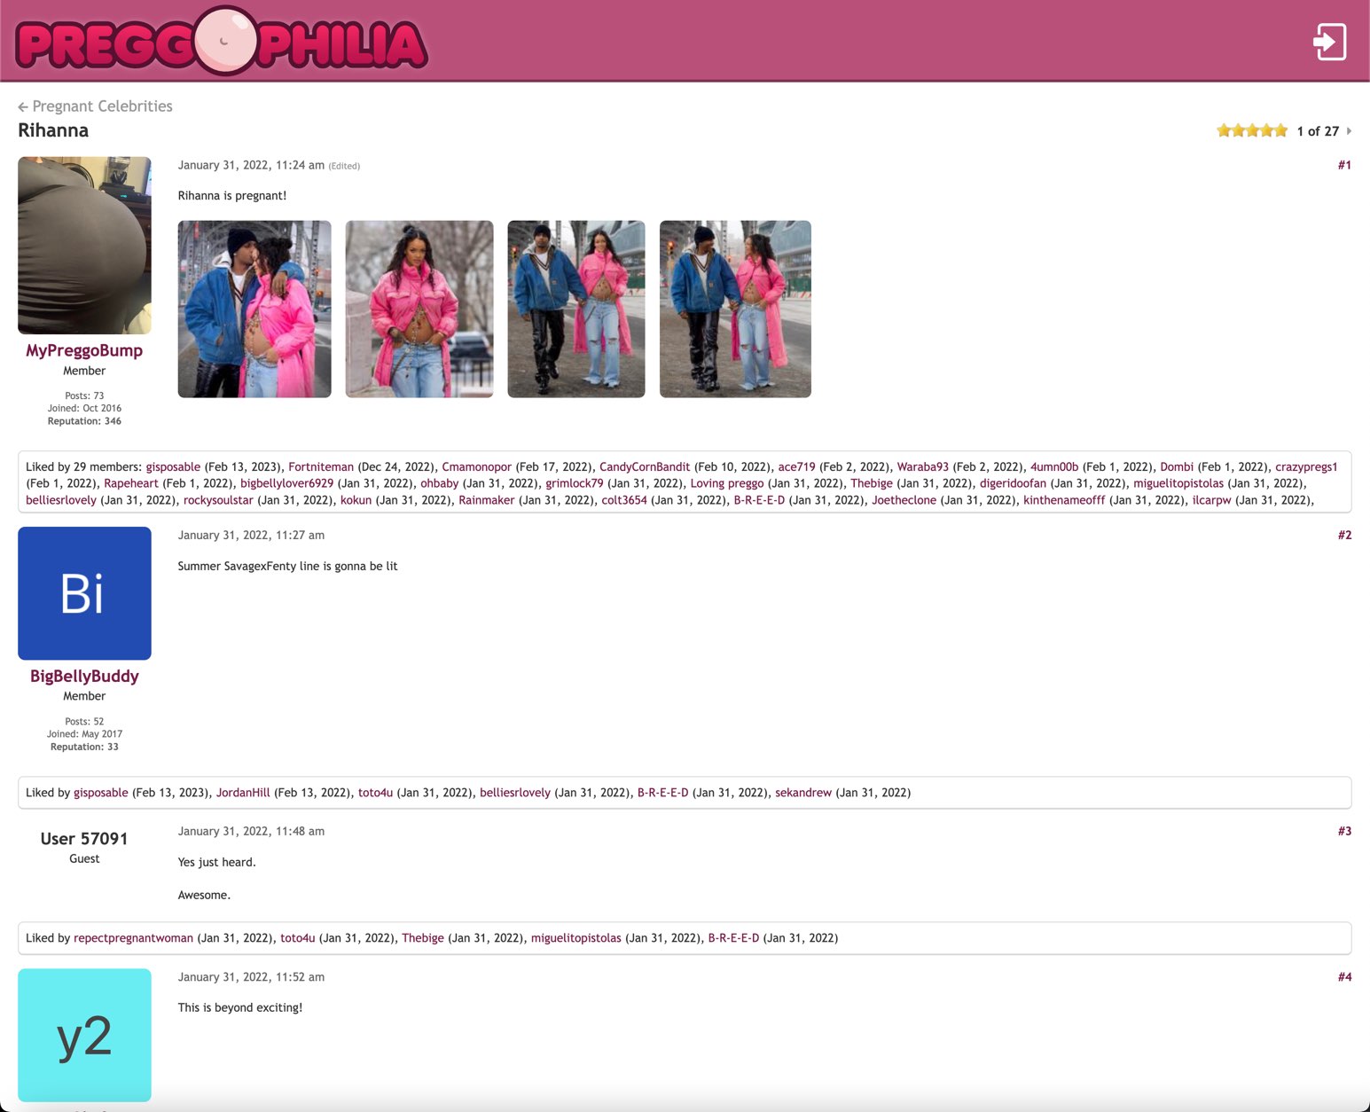This screenshot has width=1370, height=1112.
Task: Click BigBellyBuddy's blue 'Bi' avatar
Action: click(x=84, y=593)
